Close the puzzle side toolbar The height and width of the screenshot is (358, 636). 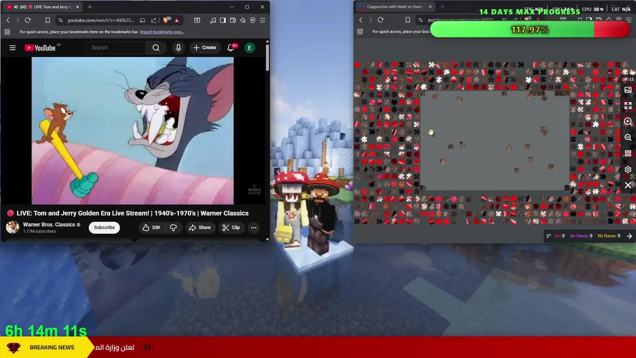pos(628,185)
